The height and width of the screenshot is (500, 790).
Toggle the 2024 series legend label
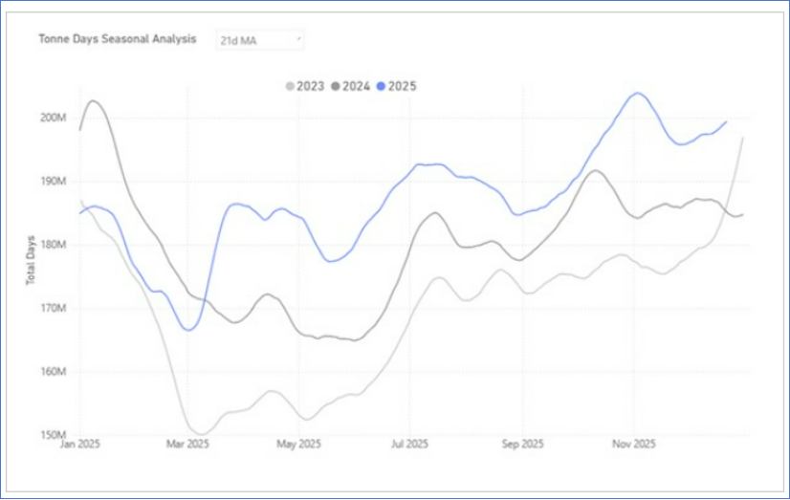356,86
